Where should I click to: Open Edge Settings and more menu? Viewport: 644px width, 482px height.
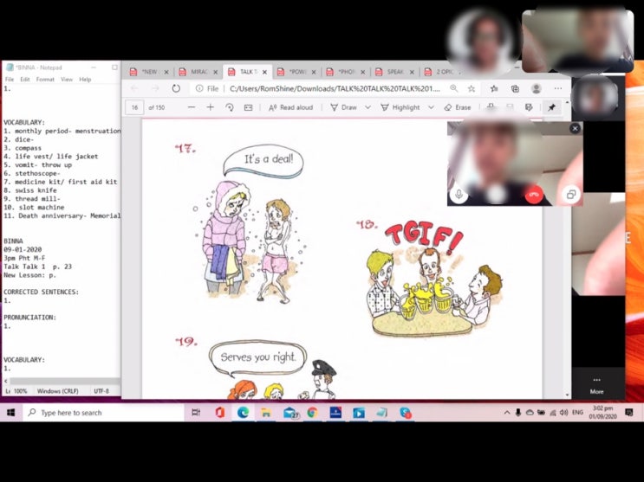point(557,88)
